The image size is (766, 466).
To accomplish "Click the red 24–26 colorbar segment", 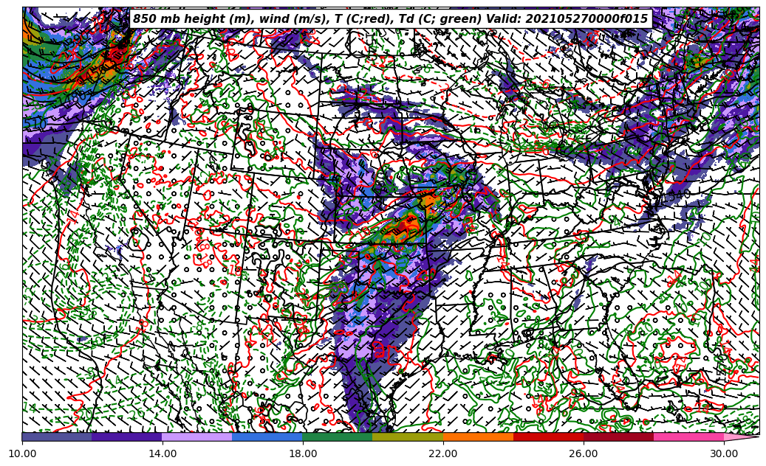I will click(548, 437).
